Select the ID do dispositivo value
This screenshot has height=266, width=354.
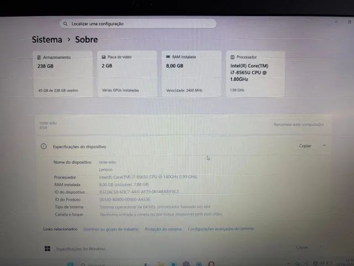pos(139,192)
